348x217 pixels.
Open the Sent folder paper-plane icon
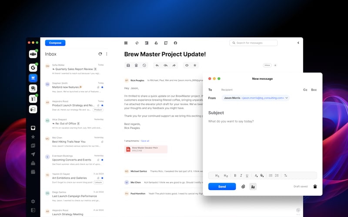click(x=33, y=155)
